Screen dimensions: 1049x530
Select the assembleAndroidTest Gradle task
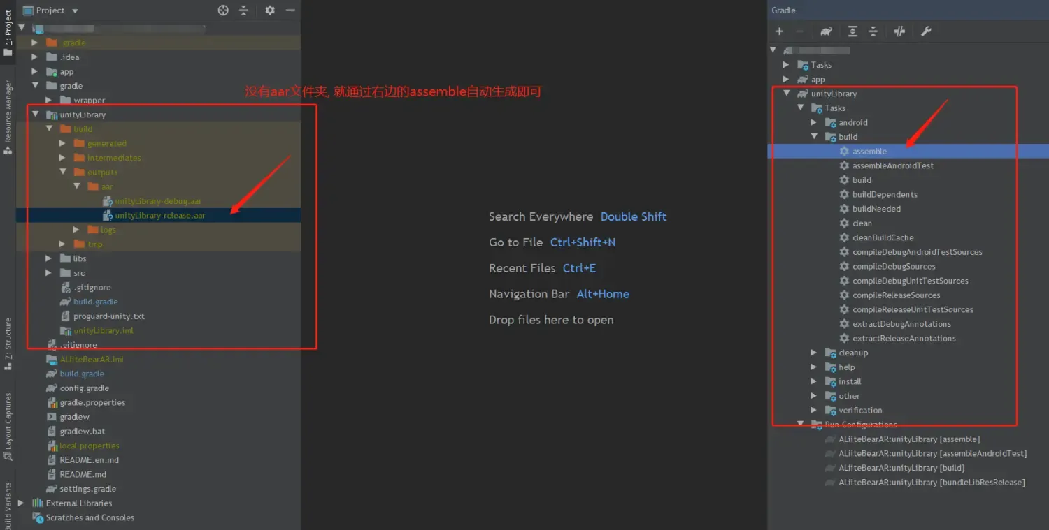892,165
